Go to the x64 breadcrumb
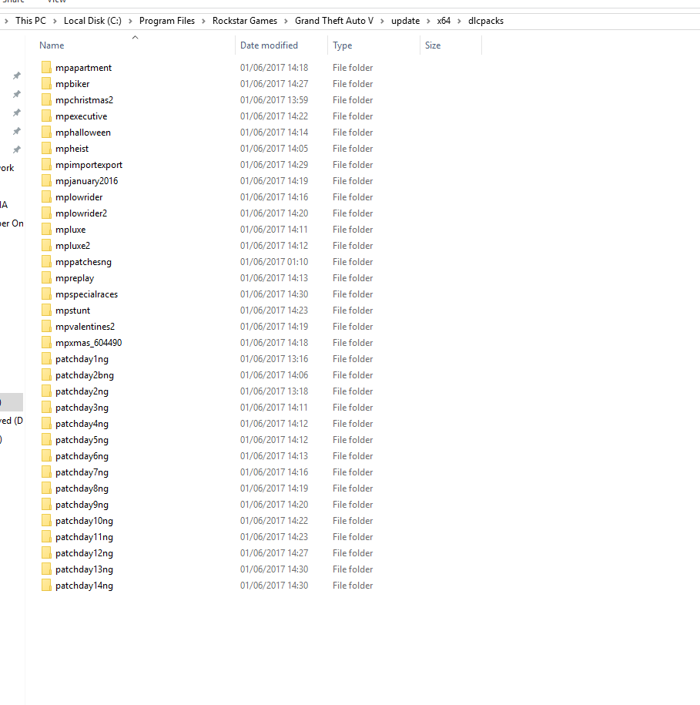The height and width of the screenshot is (705, 700). click(x=444, y=21)
